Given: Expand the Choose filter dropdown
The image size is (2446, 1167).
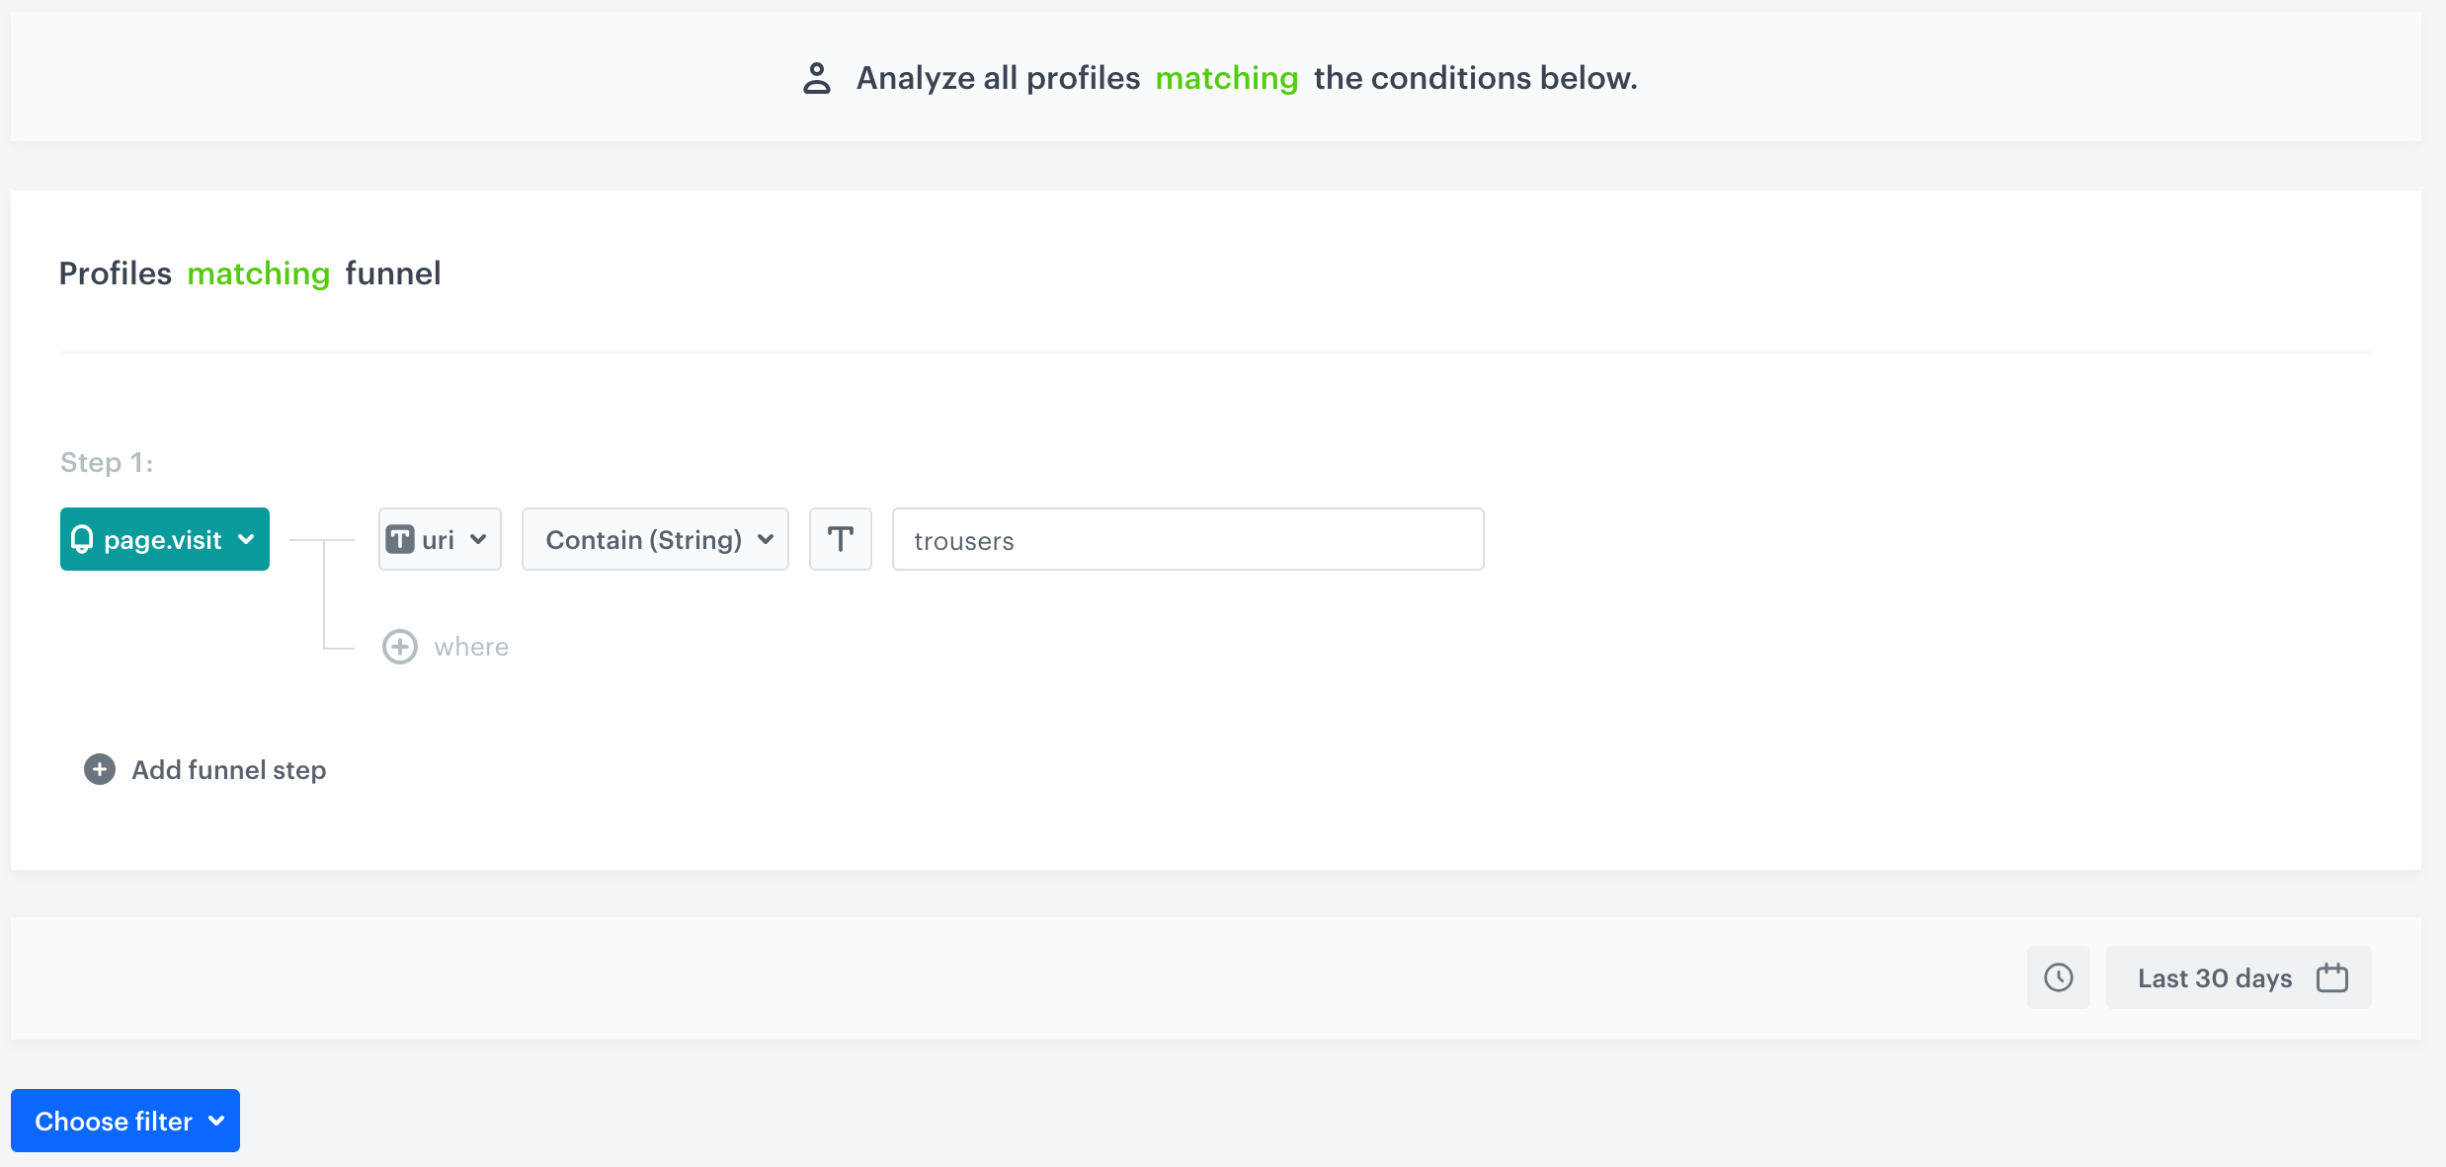Looking at the screenshot, I should (124, 1121).
